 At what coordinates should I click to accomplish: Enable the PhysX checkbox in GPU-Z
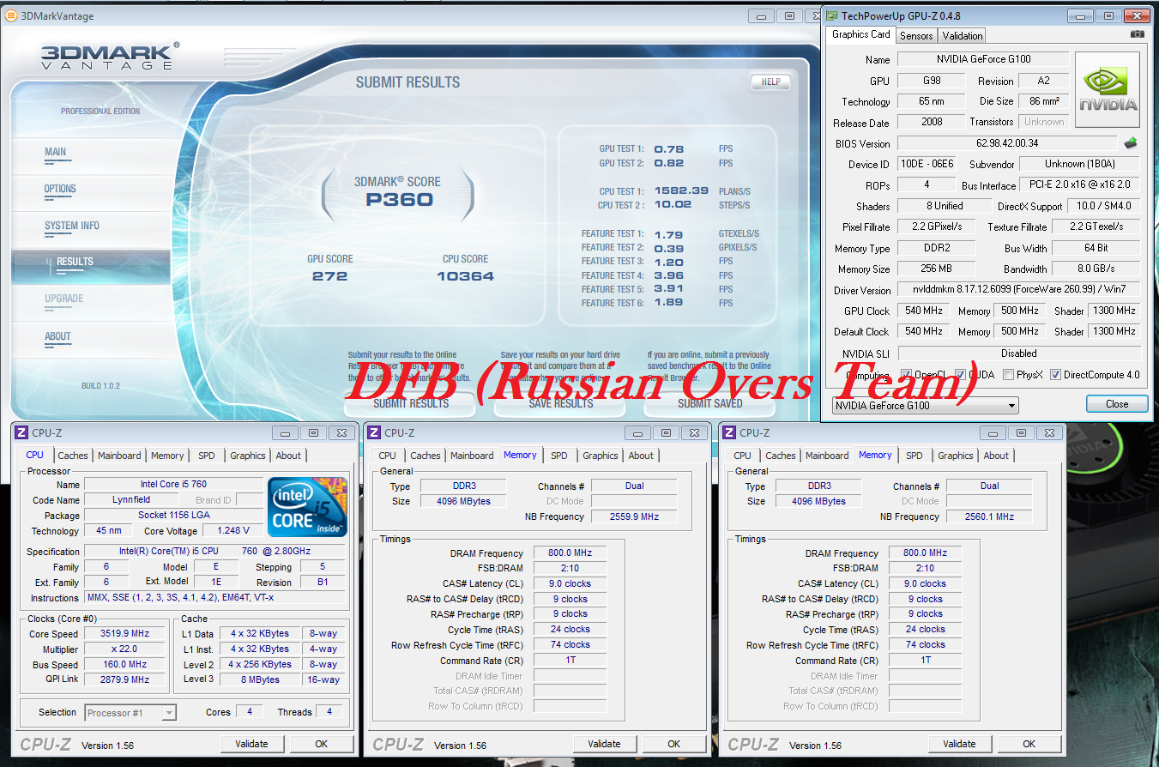click(x=1008, y=375)
